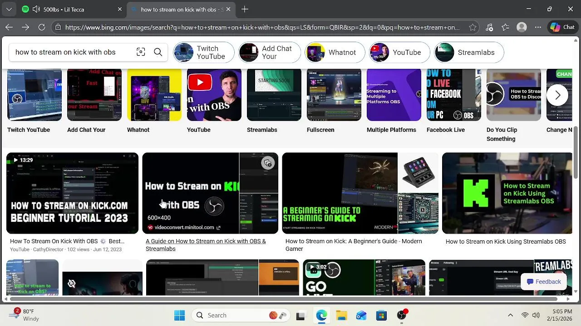Open Modern Gamer Beginner's Guide title link
Image resolution: width=581 pixels, height=326 pixels.
coord(354,245)
